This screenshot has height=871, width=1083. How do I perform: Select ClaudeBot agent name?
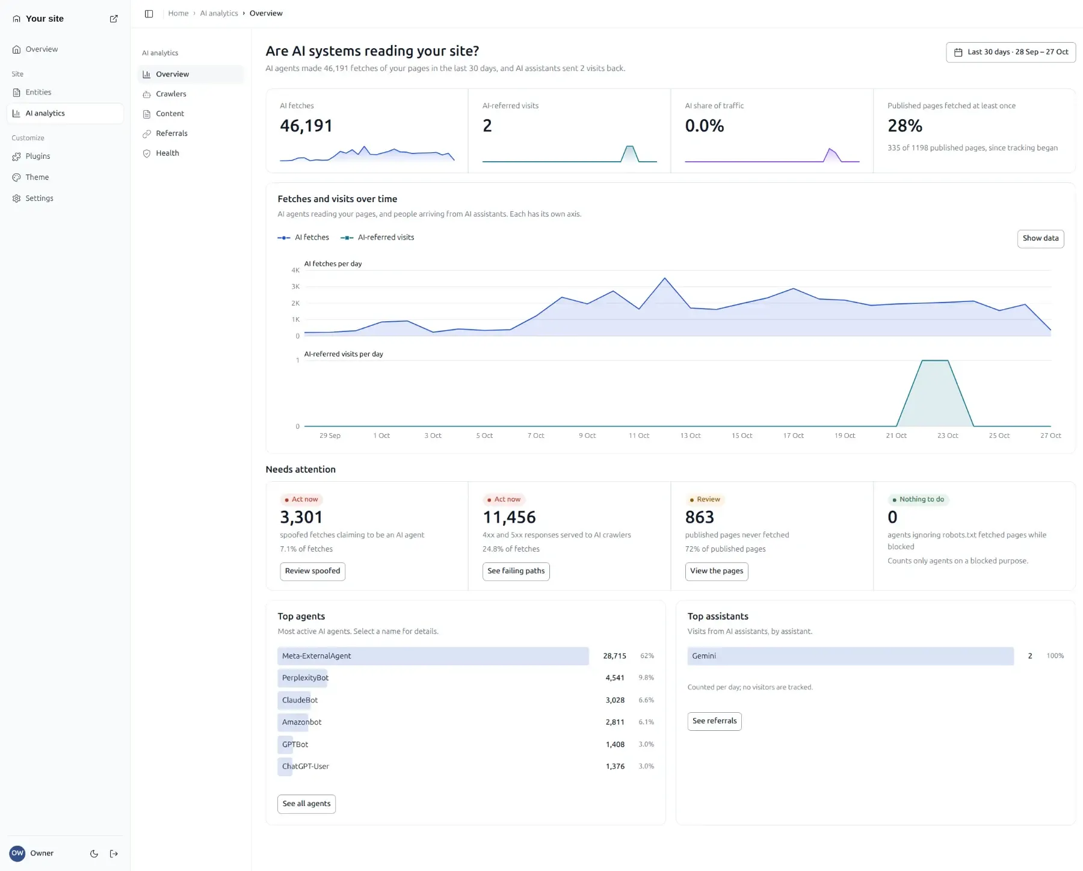click(x=300, y=700)
